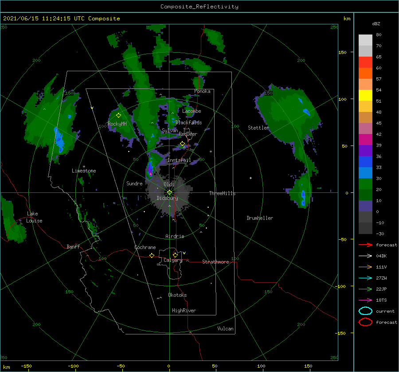Screen dimensions: 399x372
Task: Click the Innisfail city label
Action: [179, 160]
